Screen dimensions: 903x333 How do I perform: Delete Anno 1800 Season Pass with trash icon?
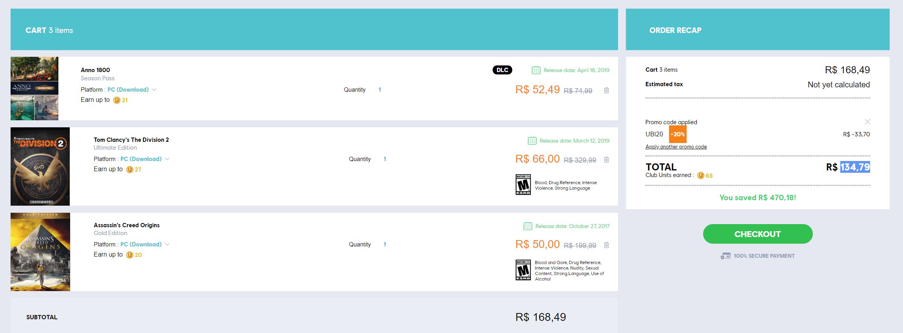click(606, 90)
